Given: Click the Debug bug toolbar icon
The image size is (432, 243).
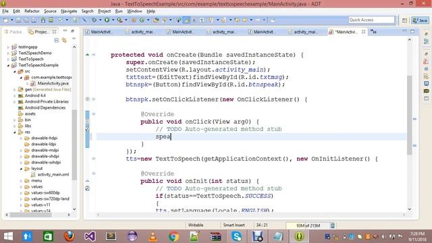Looking at the screenshot, I should tap(94, 20).
